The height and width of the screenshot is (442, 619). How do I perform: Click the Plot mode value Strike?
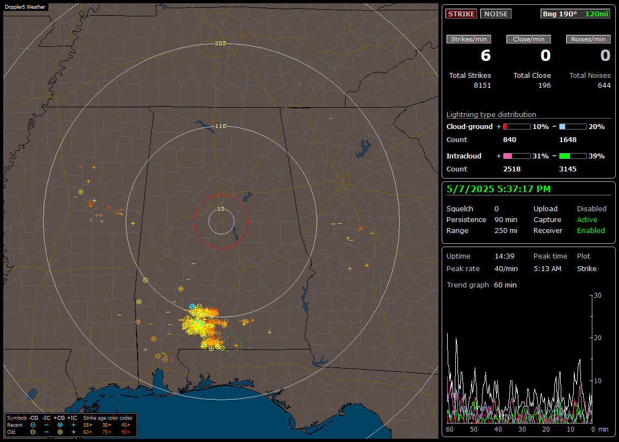586,268
